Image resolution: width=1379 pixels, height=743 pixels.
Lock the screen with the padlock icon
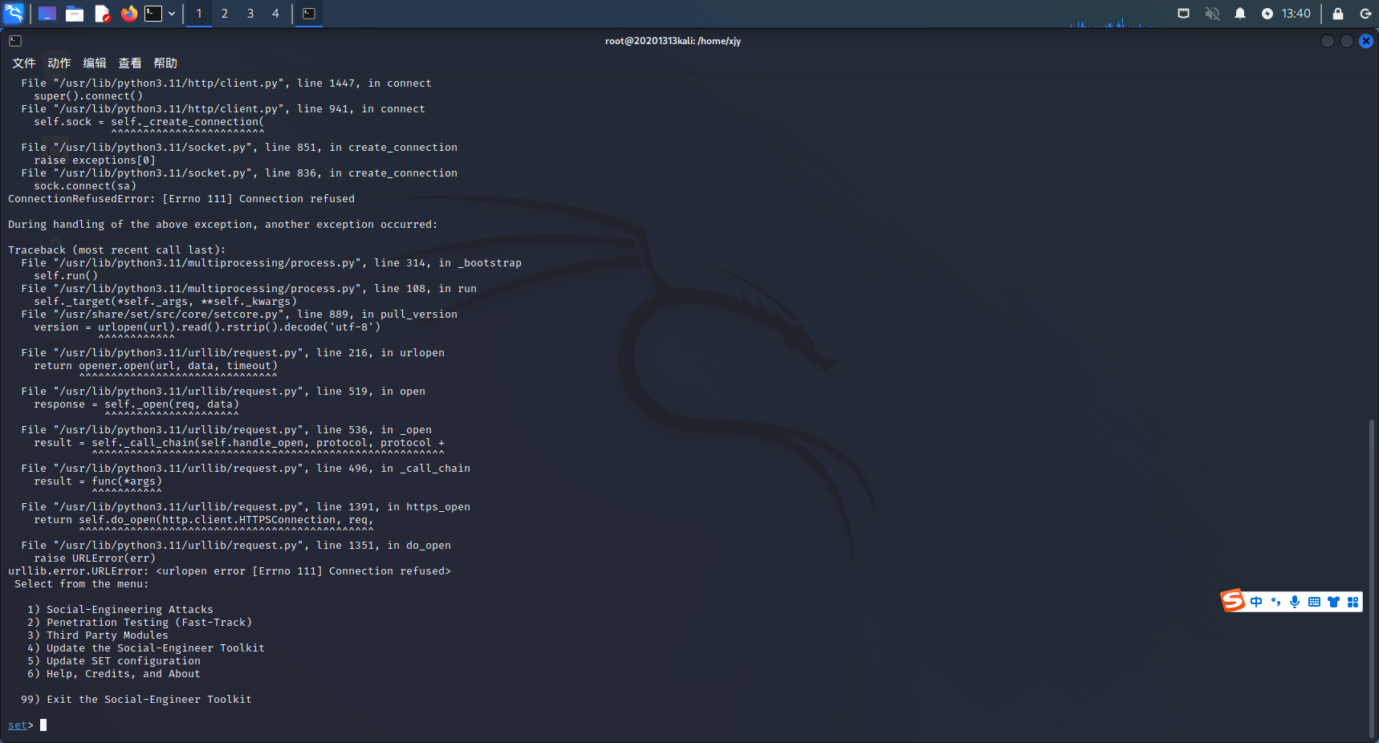click(1338, 14)
